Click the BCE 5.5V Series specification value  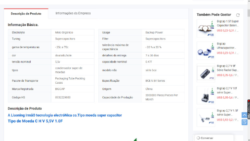(x=155, y=81)
